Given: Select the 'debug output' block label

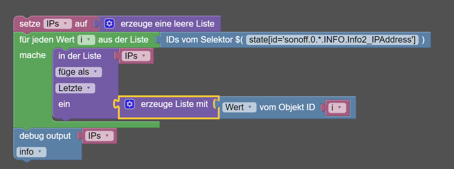Looking at the screenshot, I should [x=45, y=136].
